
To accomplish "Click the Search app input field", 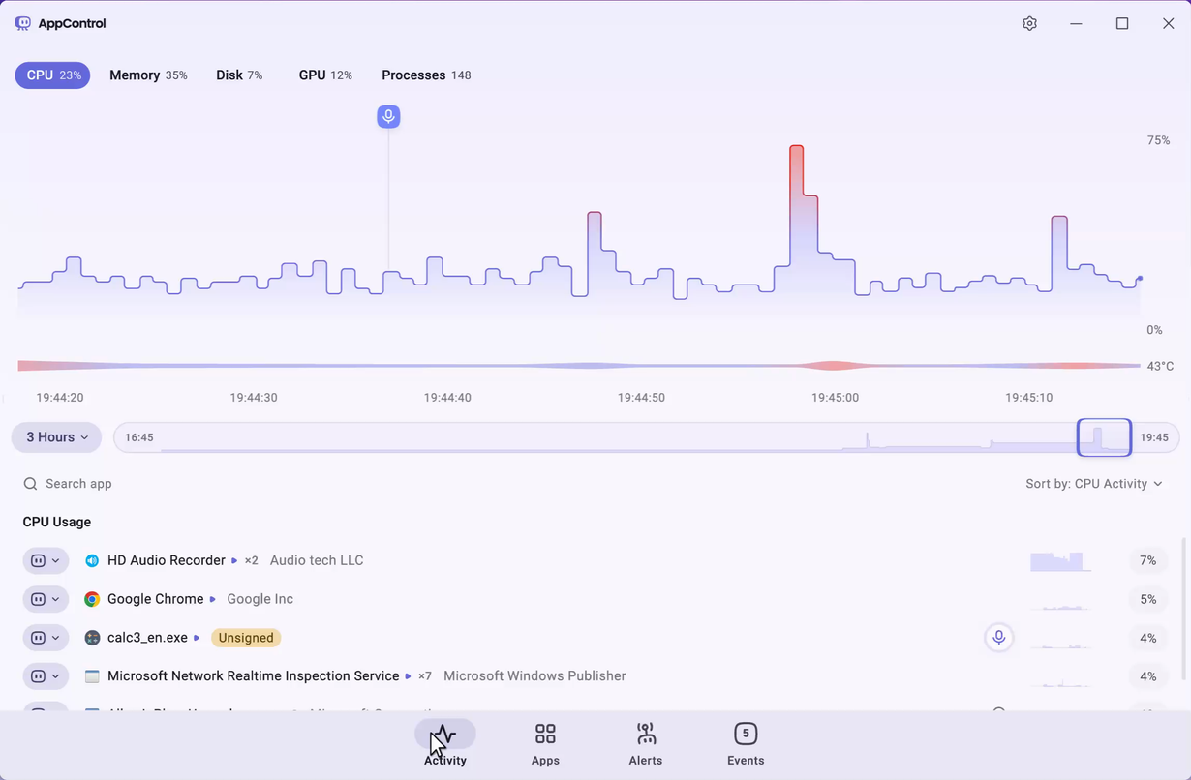I will 78,483.
